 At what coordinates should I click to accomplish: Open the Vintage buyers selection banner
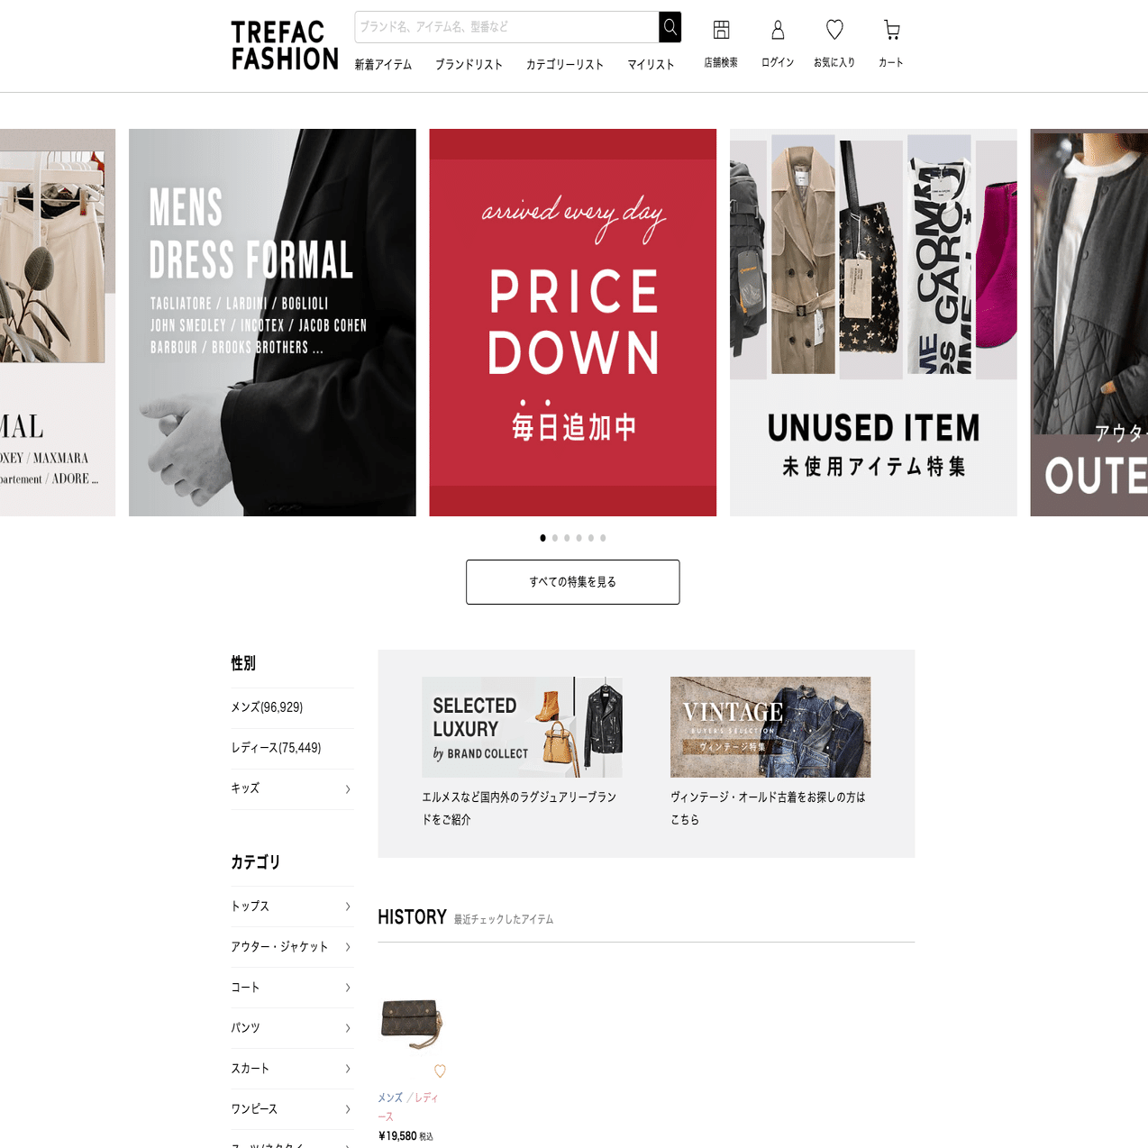click(770, 727)
